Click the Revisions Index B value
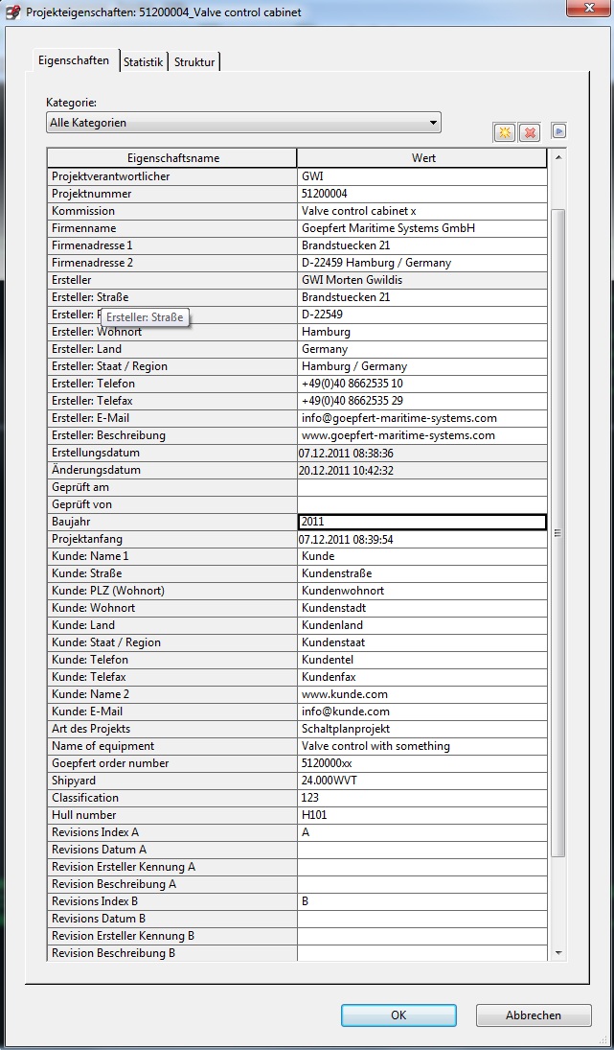Viewport: 614px width, 1050px height. 422,901
